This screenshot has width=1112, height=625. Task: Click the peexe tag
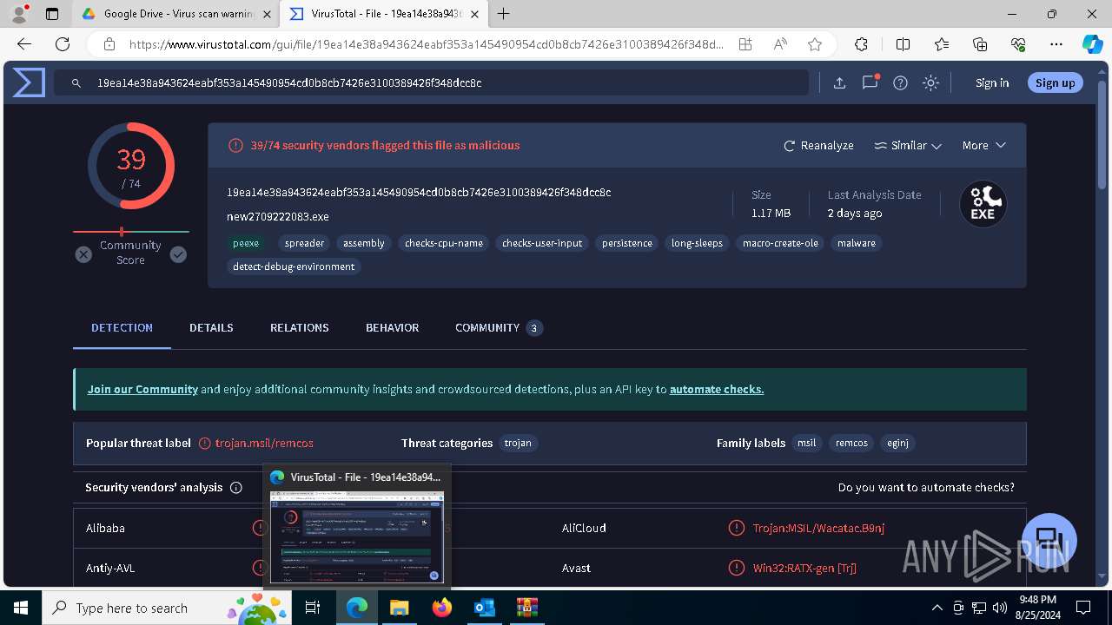coord(246,243)
